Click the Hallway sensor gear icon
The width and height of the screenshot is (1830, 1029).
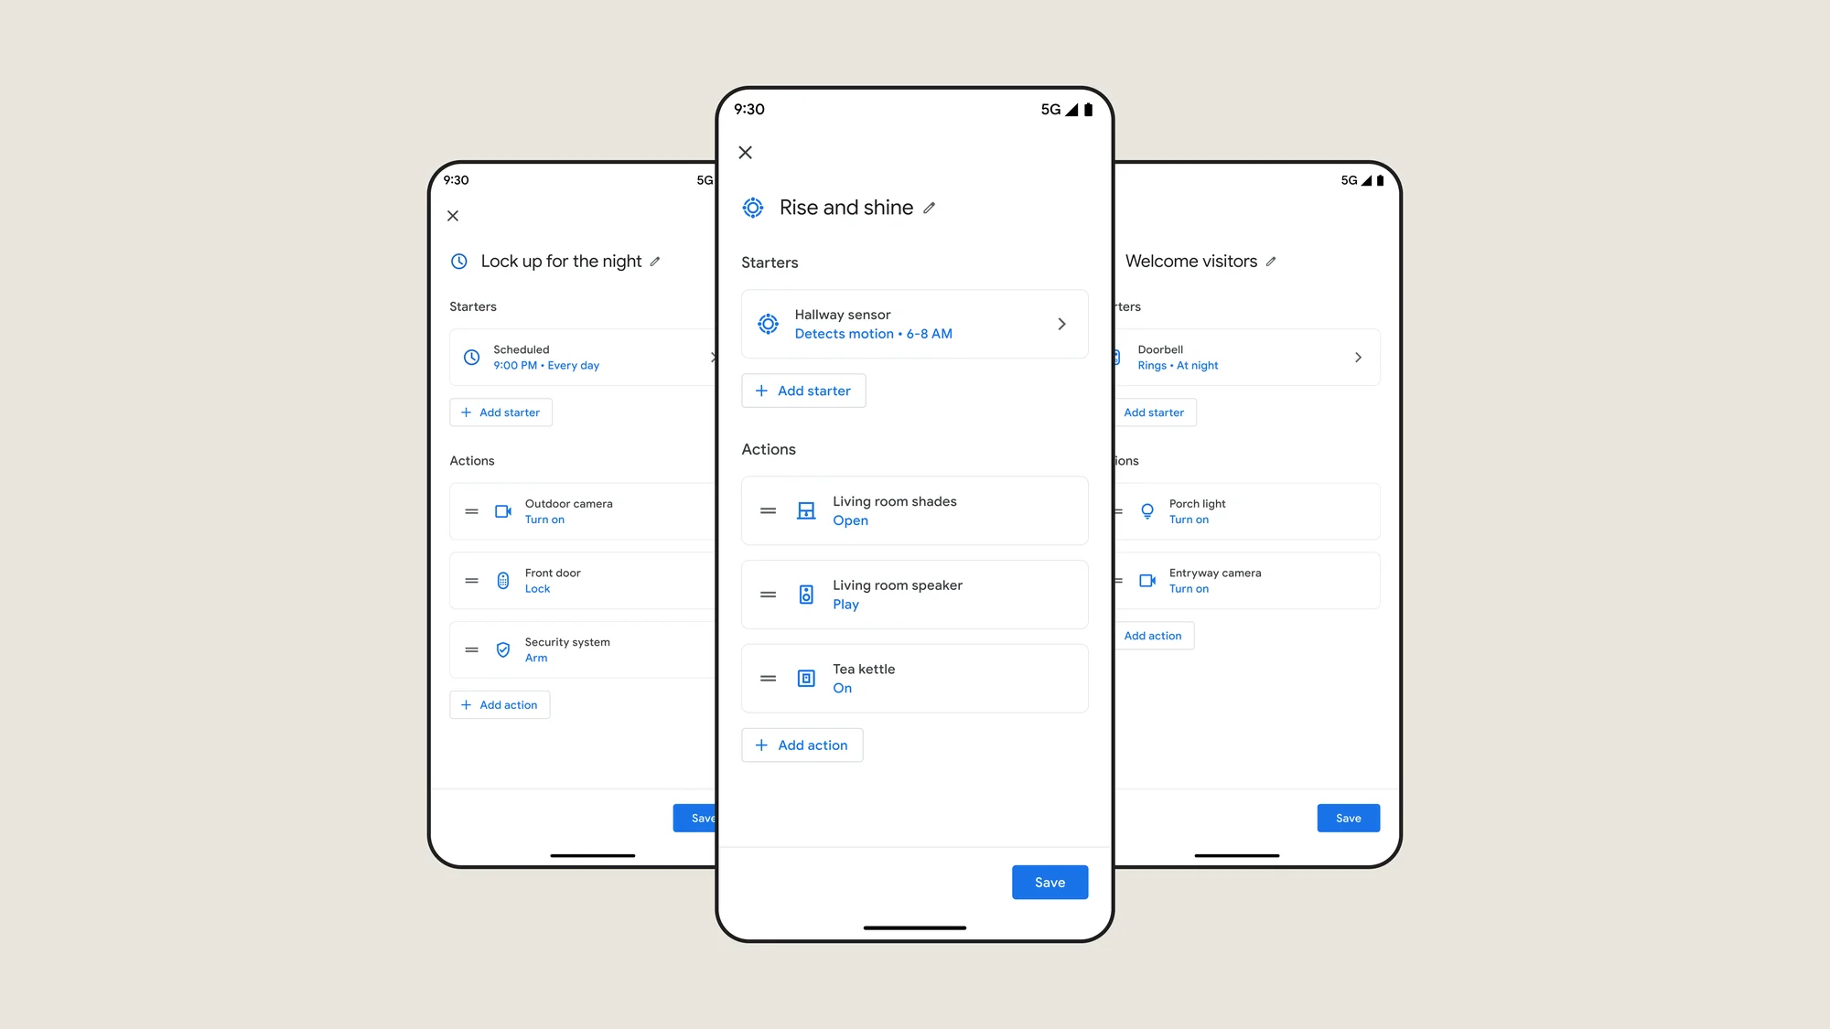[768, 323]
